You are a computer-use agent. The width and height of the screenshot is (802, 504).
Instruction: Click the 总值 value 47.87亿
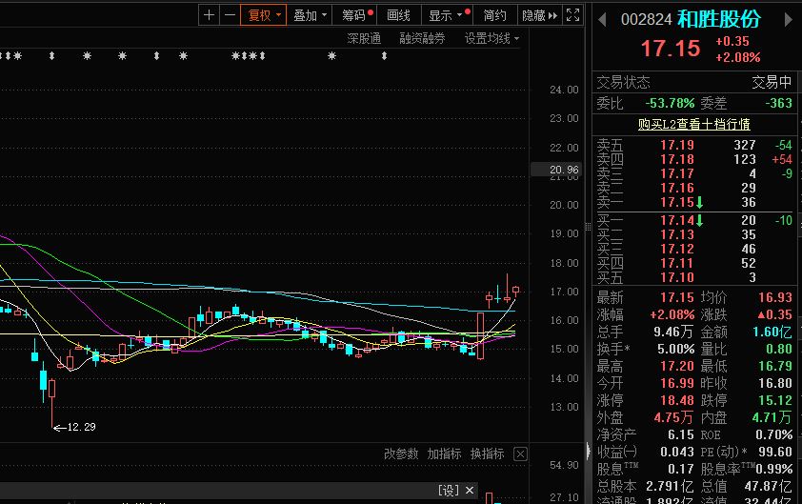pos(769,486)
